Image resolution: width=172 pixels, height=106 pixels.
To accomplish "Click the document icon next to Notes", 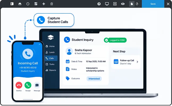I will [x=68, y=69].
